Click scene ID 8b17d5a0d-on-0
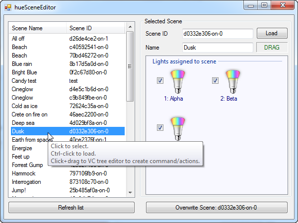The height and width of the screenshot is (223, 298). [89, 64]
